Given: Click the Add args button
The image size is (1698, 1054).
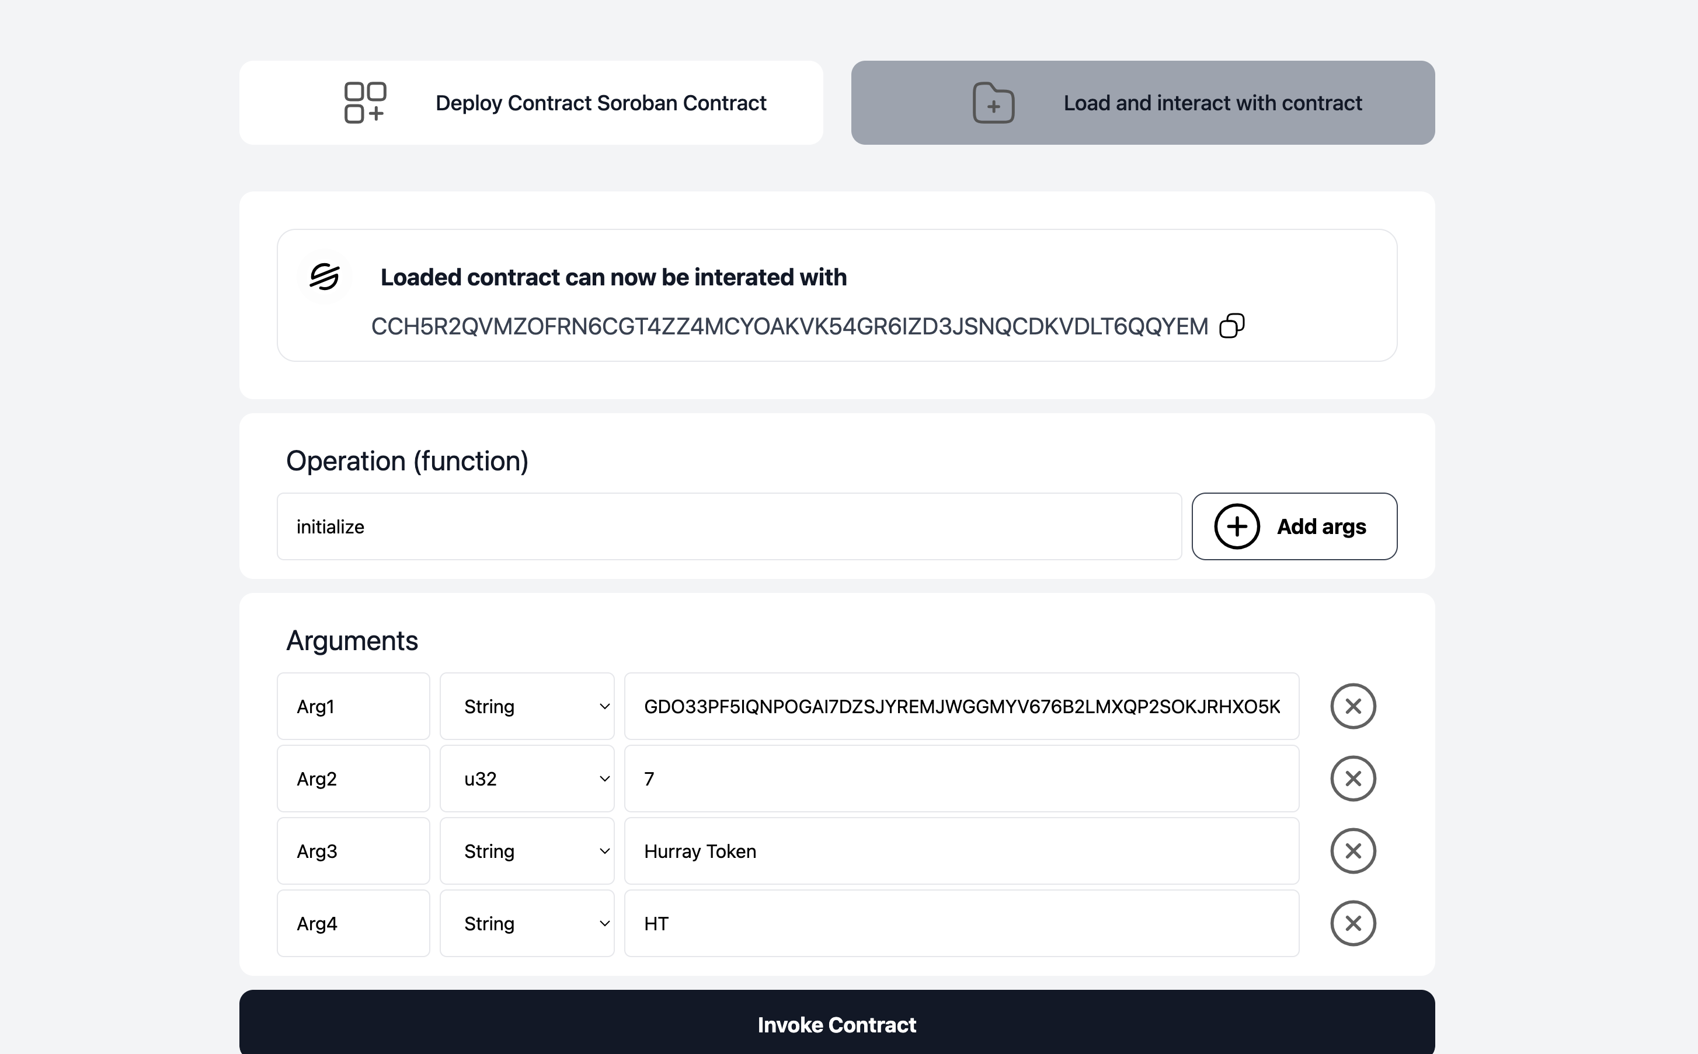Looking at the screenshot, I should pos(1293,526).
